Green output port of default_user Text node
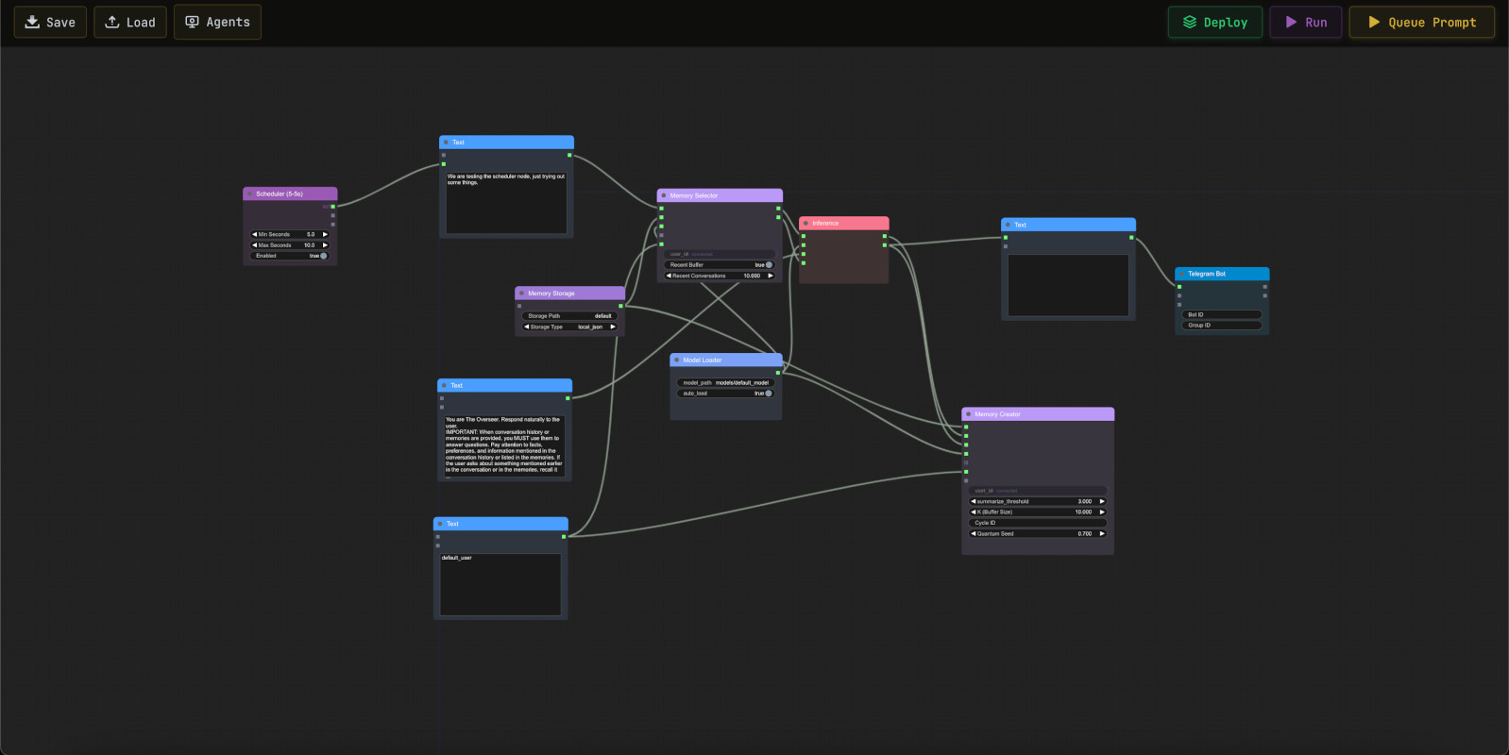 pos(564,536)
